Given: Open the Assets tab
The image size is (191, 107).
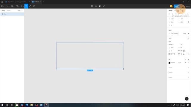Looking at the screenshot, I should [9, 11].
